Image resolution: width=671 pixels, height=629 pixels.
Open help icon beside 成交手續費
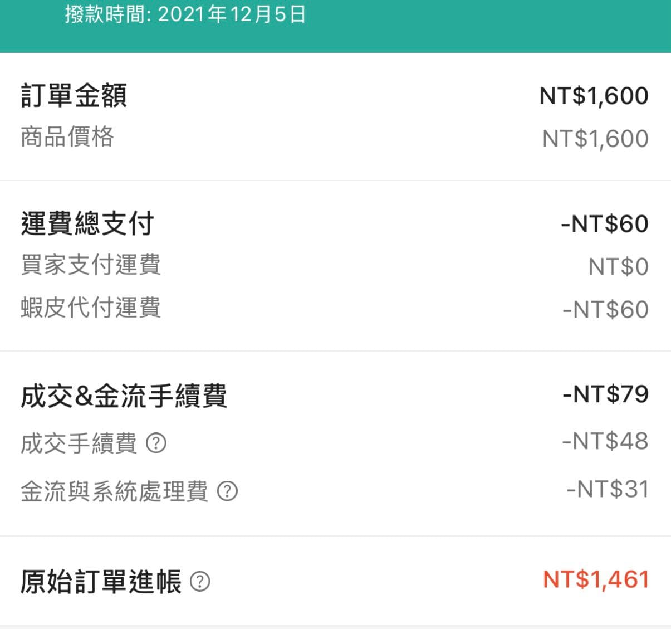tap(156, 443)
